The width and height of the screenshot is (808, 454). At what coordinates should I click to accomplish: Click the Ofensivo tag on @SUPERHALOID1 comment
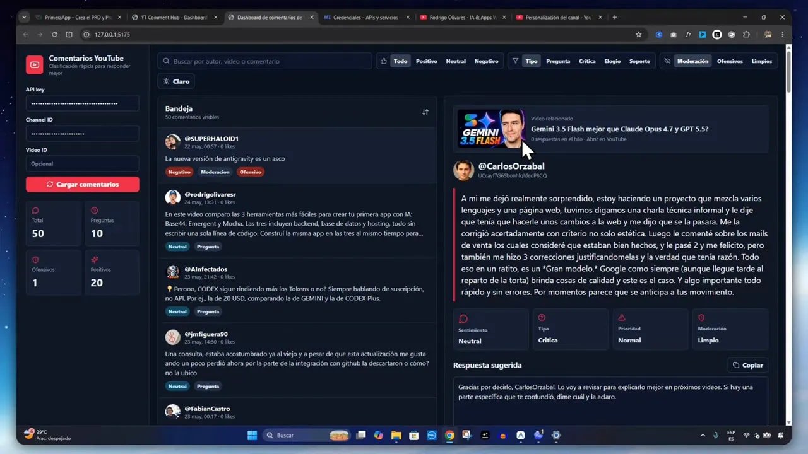click(251, 172)
